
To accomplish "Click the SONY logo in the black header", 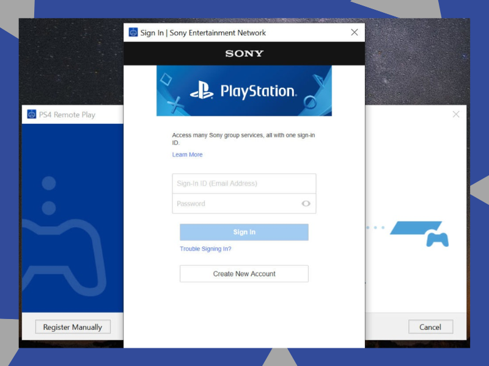I will pyautogui.click(x=244, y=54).
